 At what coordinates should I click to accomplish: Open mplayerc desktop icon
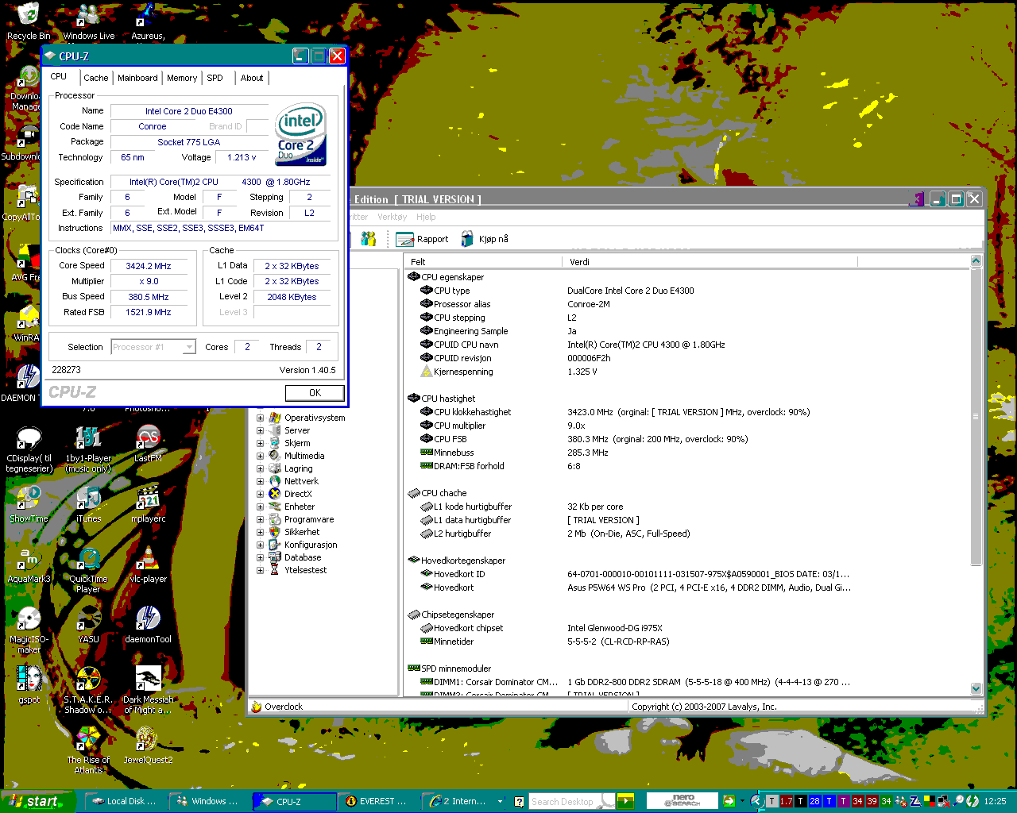tap(148, 504)
